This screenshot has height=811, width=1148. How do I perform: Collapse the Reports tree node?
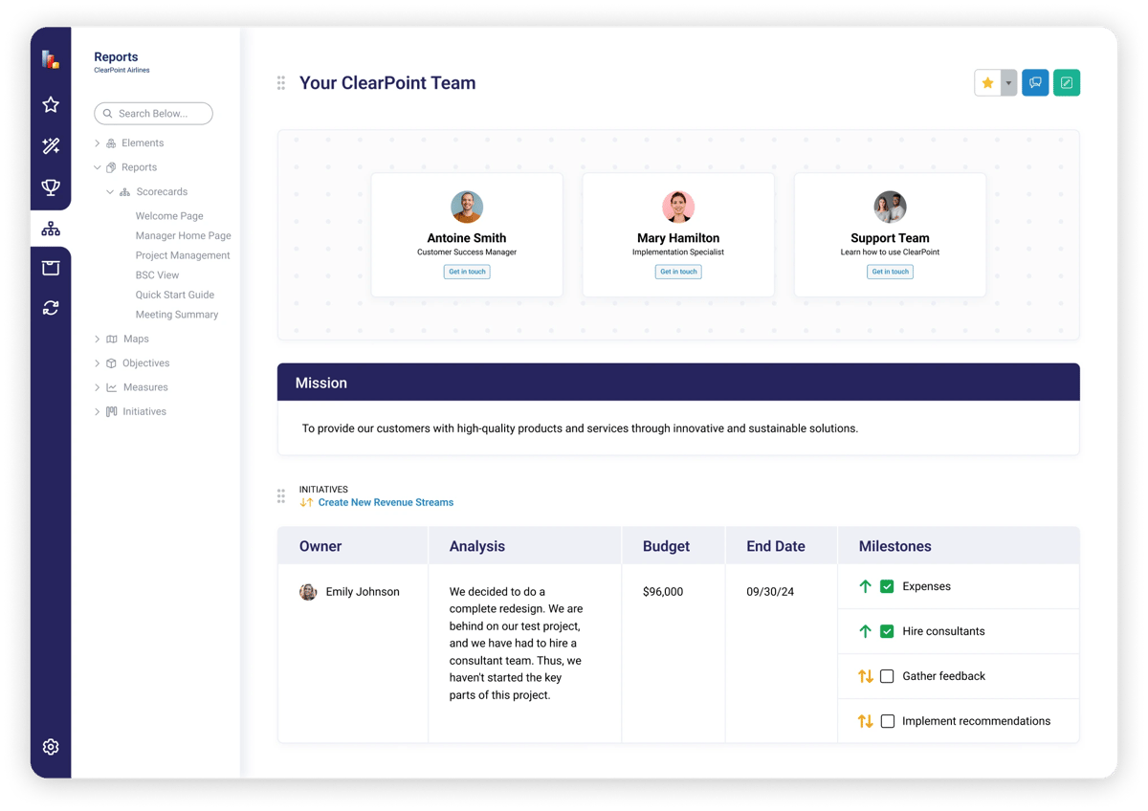97,167
